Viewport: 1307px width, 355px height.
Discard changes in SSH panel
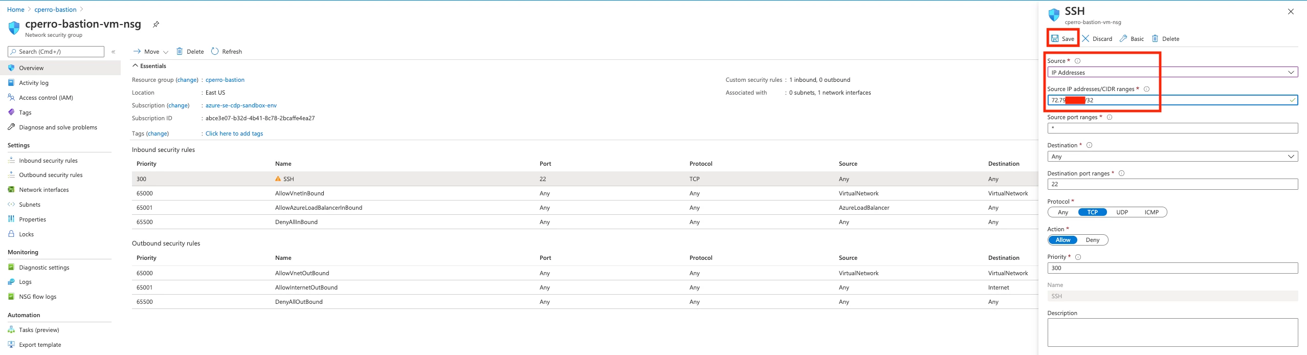[1097, 38]
